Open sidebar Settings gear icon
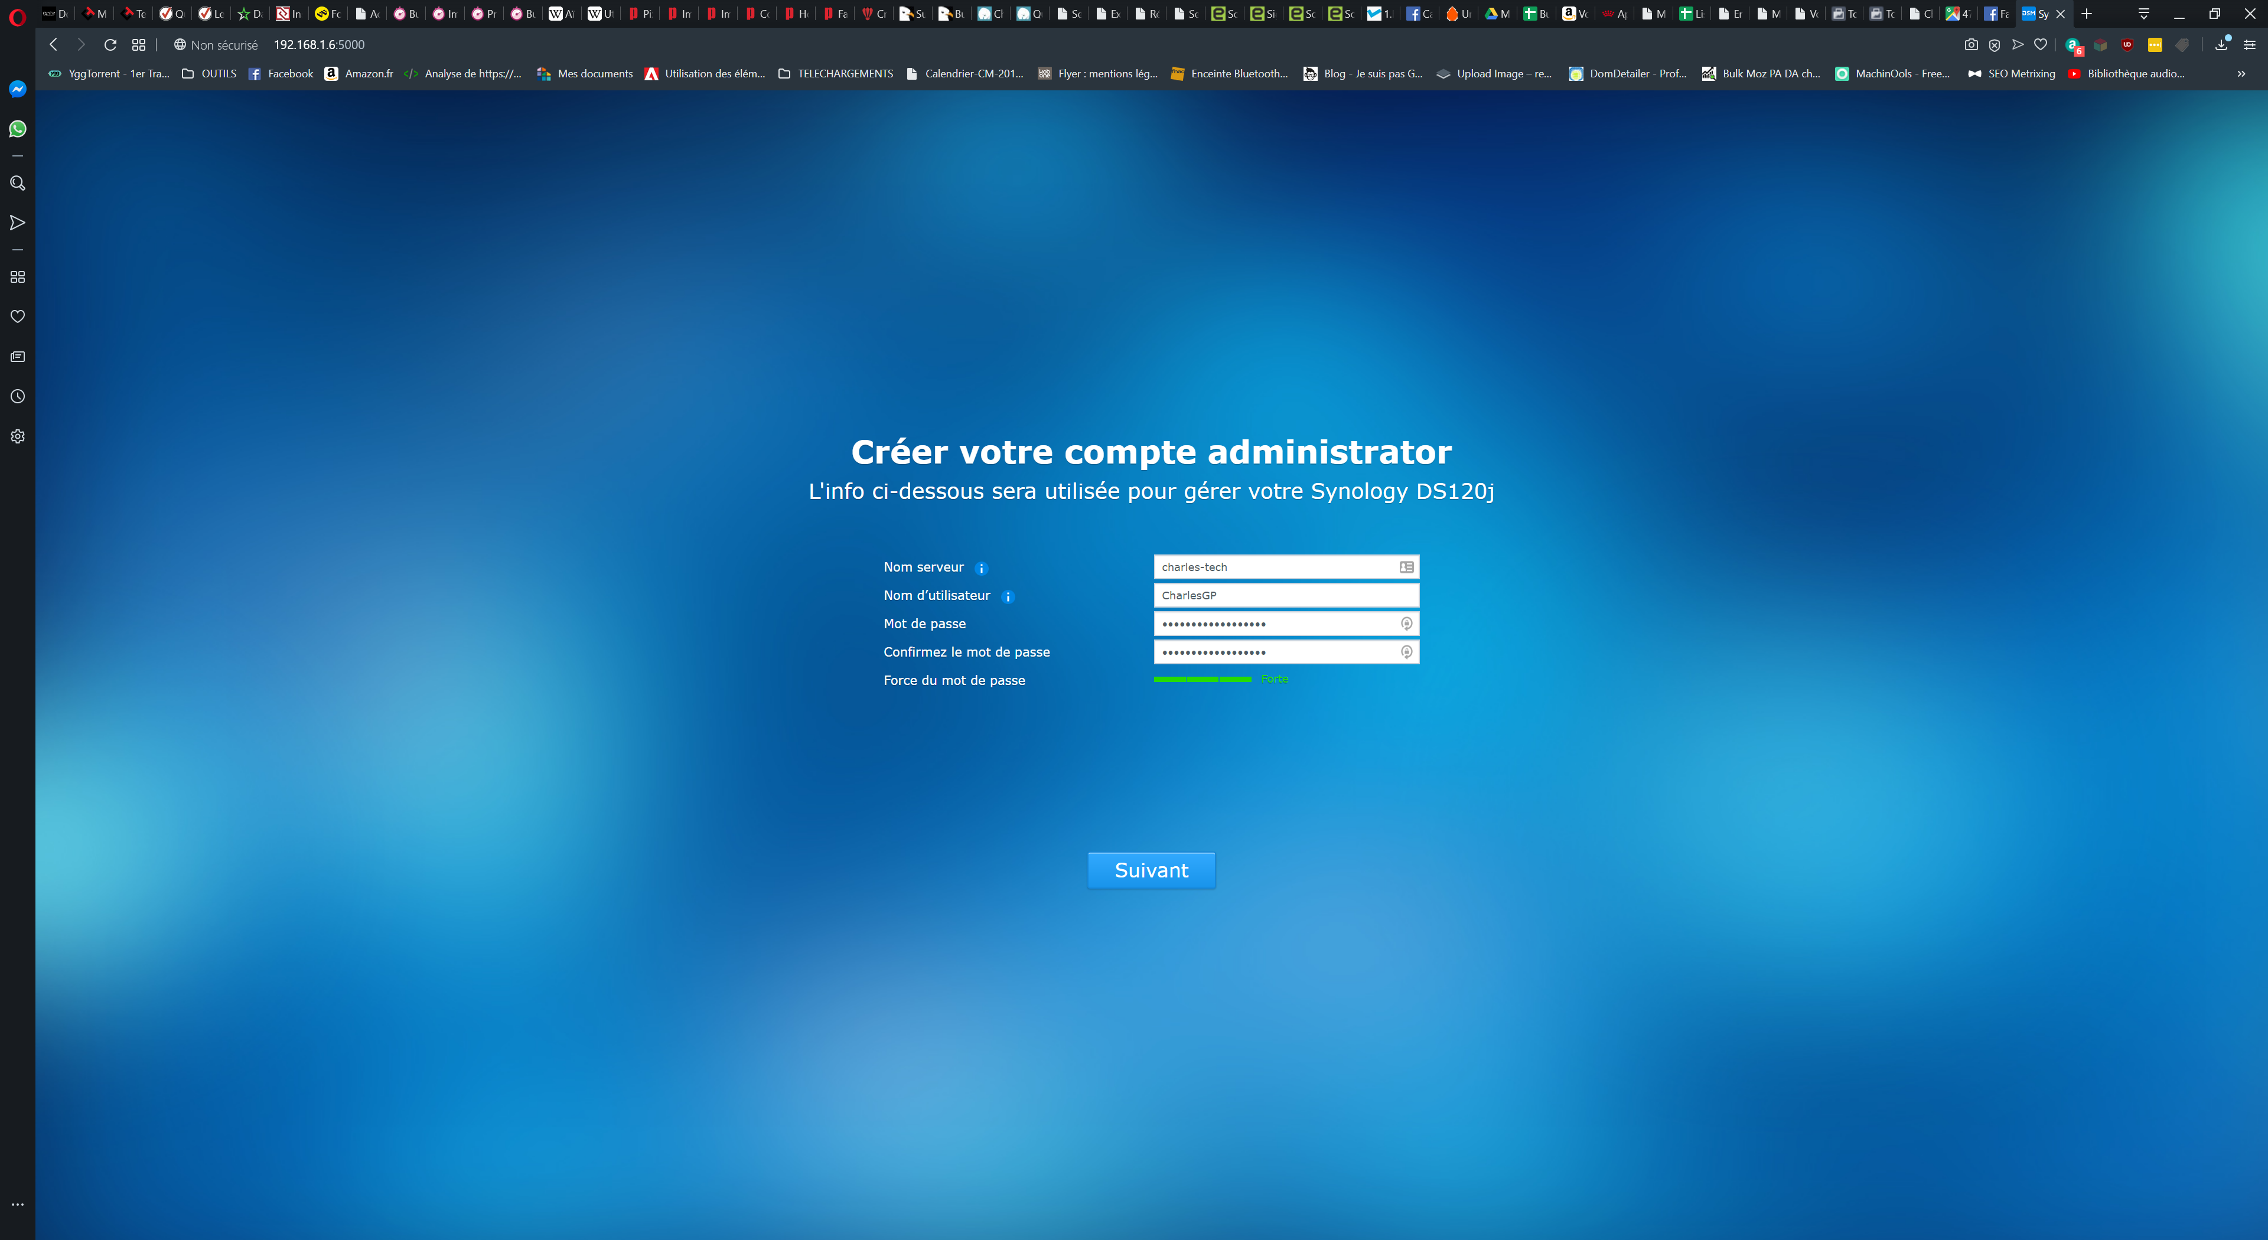2268x1240 pixels. (18, 436)
